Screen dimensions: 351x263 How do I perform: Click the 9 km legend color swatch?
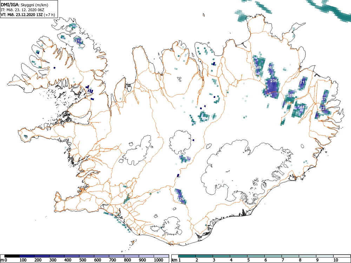click(325, 256)
